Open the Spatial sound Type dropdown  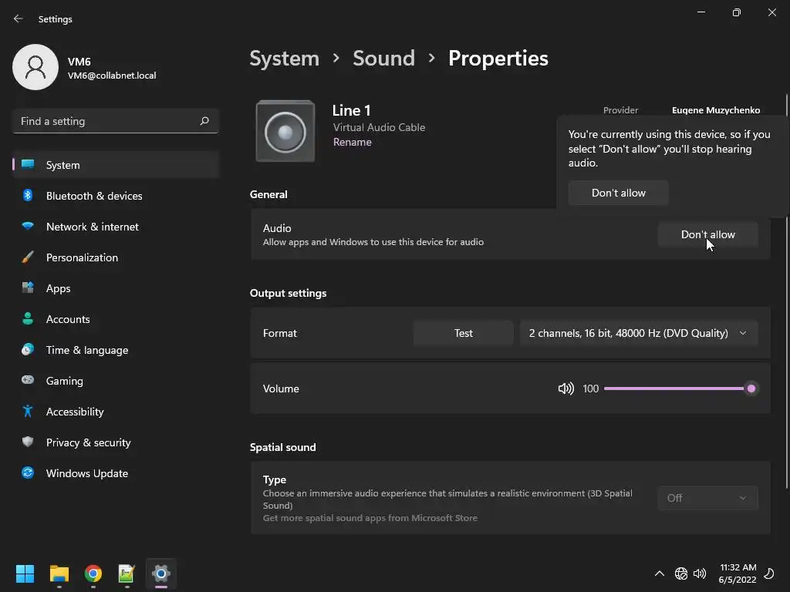(707, 498)
